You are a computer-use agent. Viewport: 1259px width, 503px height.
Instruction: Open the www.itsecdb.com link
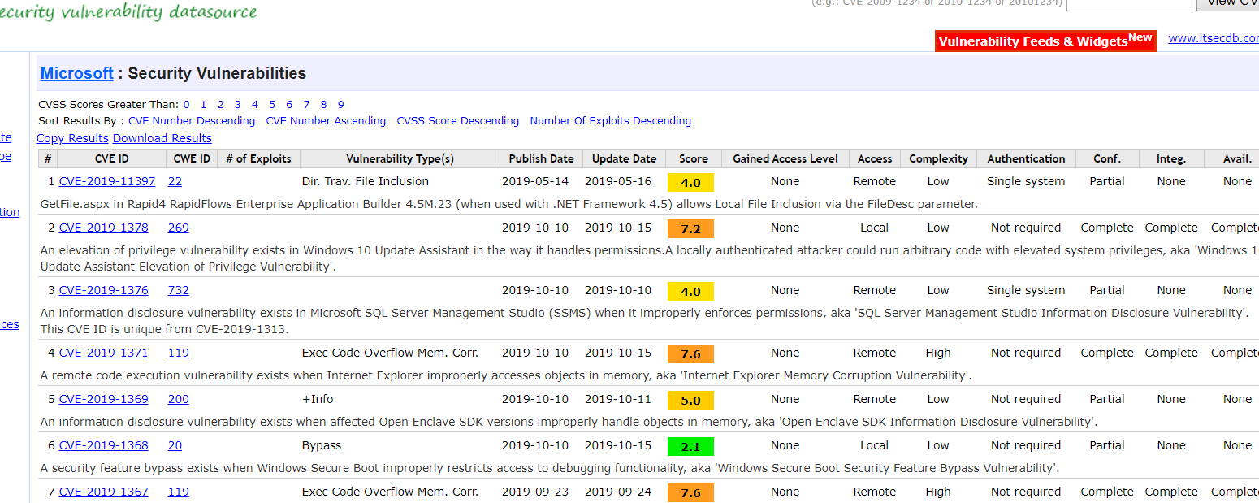[1214, 38]
